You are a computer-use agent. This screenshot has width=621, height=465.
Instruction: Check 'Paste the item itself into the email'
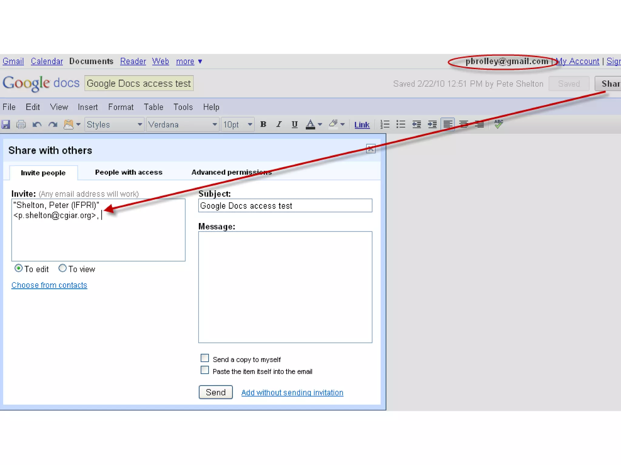[205, 370]
